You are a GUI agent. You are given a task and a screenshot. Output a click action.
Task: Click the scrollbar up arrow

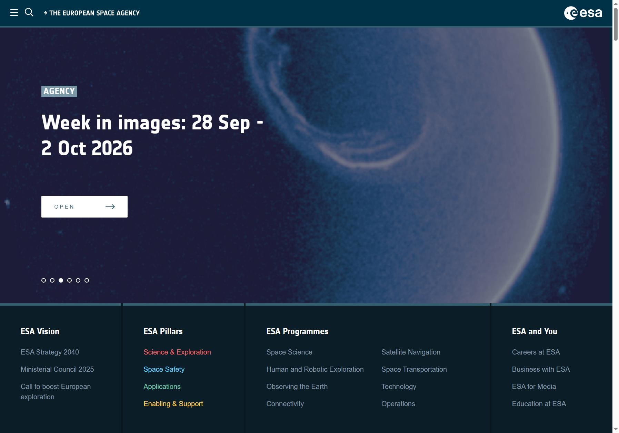pyautogui.click(x=616, y=3)
